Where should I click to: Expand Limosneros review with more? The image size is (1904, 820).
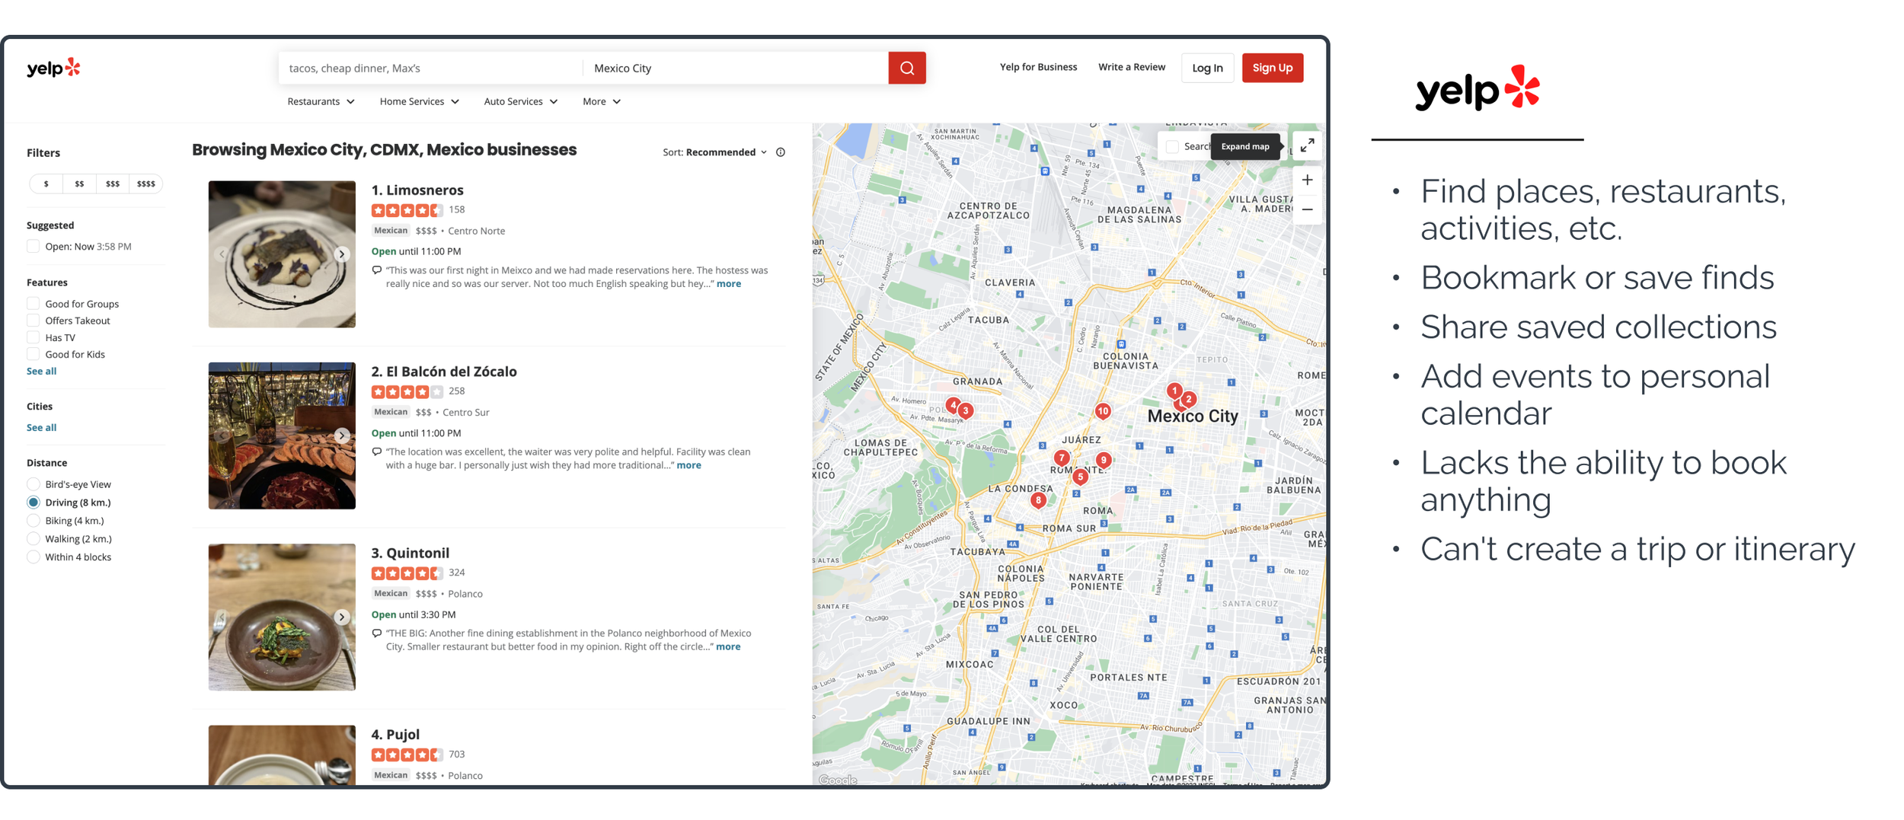pos(728,284)
